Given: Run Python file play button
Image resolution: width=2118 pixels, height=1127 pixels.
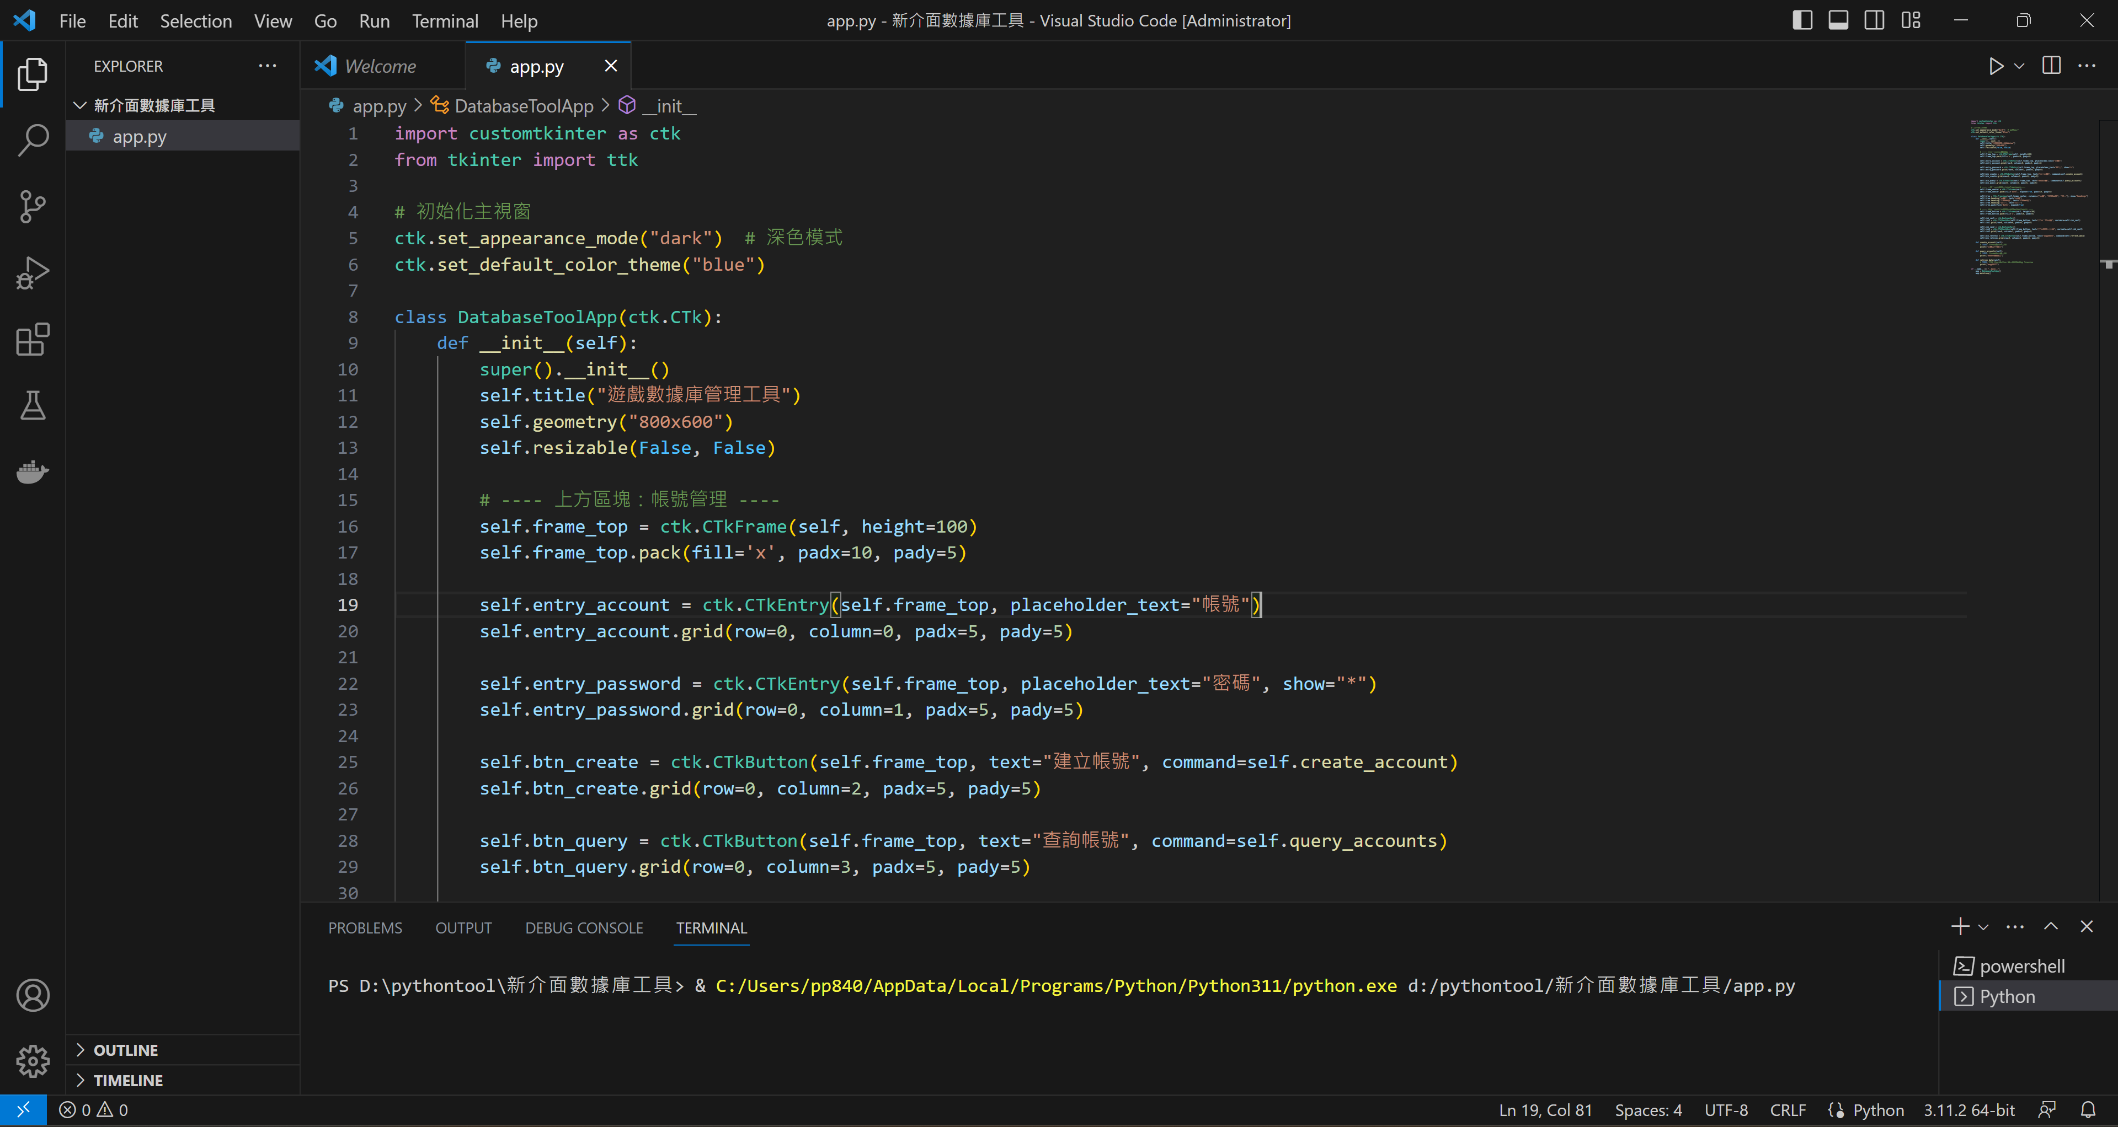Looking at the screenshot, I should pyautogui.click(x=1996, y=66).
